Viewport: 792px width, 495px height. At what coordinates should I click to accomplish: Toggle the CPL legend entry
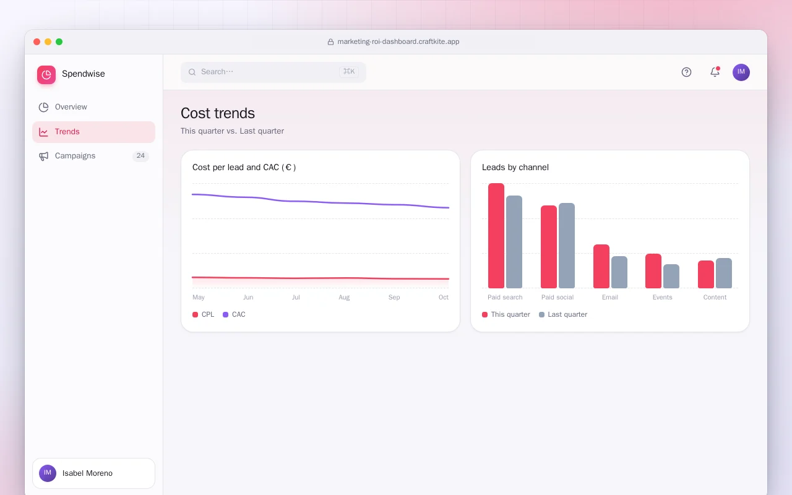(x=204, y=314)
